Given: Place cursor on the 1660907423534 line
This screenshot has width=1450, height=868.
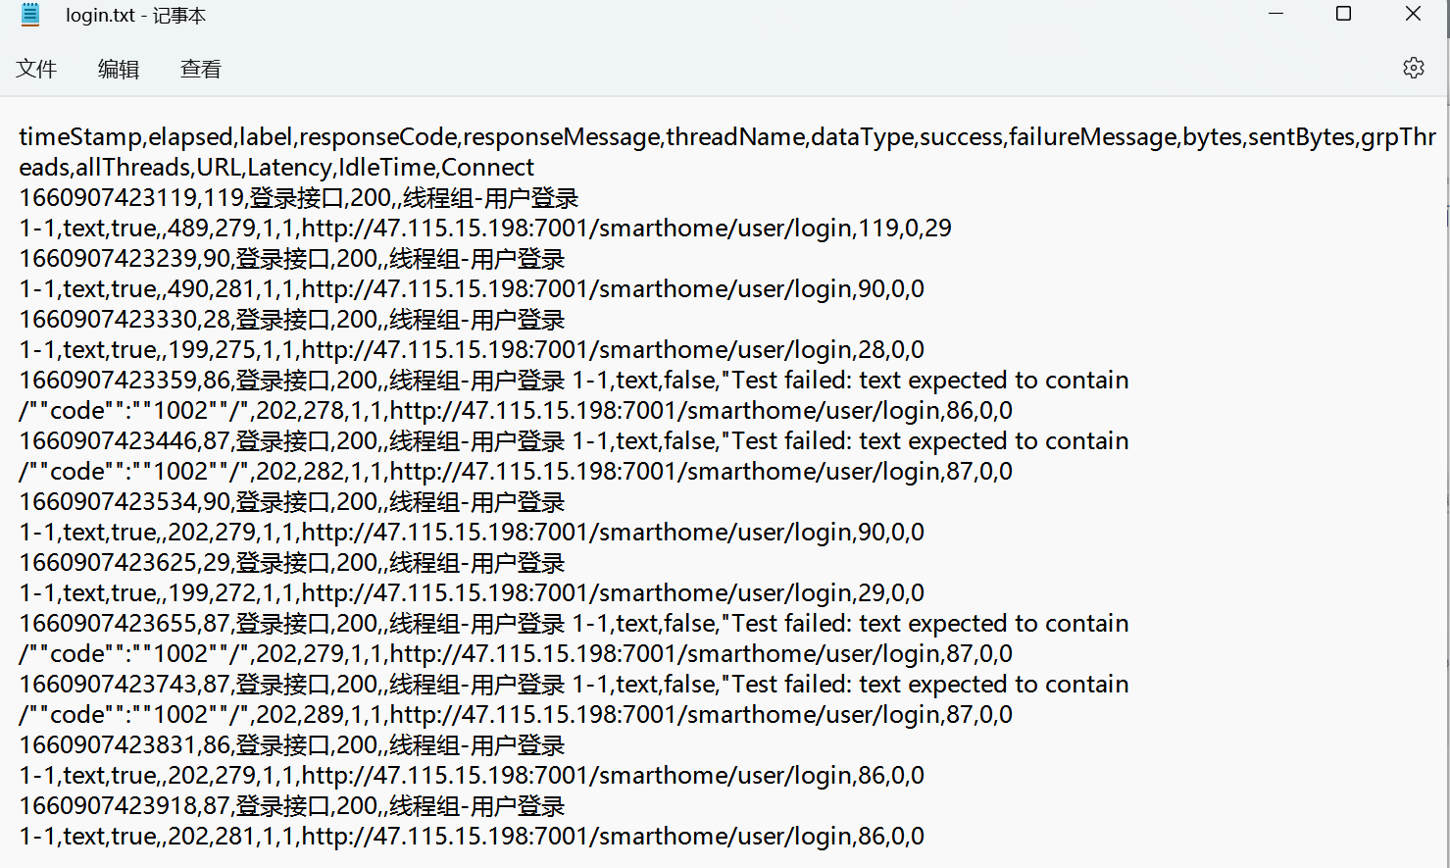Looking at the screenshot, I should point(292,501).
